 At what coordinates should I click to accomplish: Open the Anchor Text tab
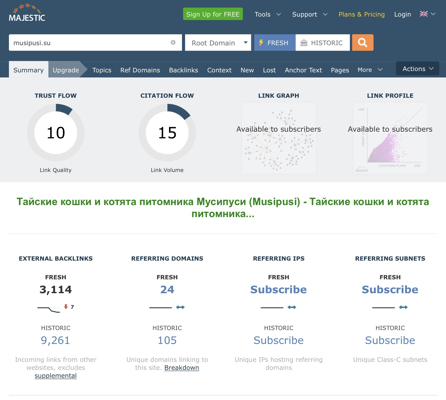tap(303, 70)
